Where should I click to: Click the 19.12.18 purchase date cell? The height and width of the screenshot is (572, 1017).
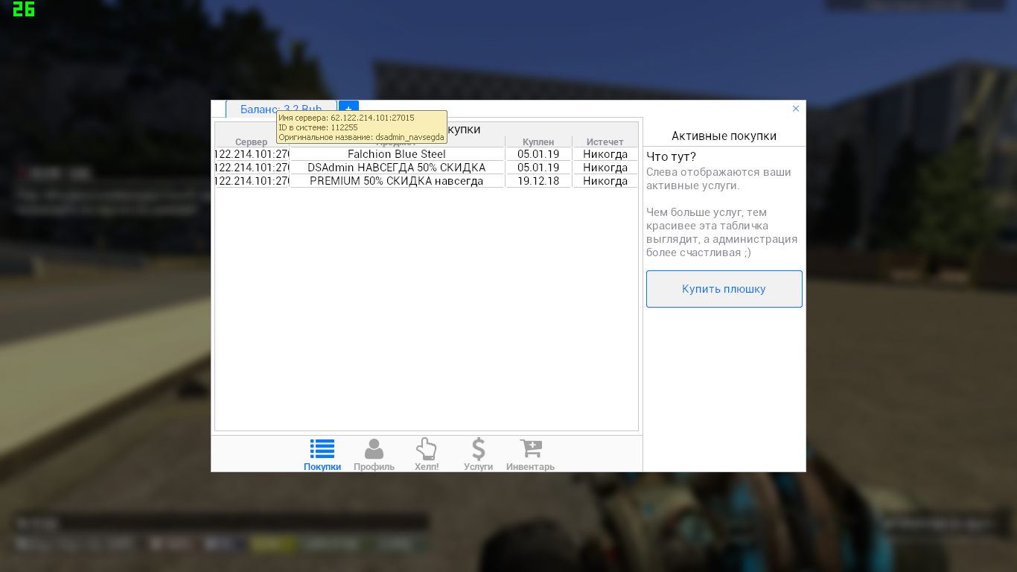click(538, 181)
